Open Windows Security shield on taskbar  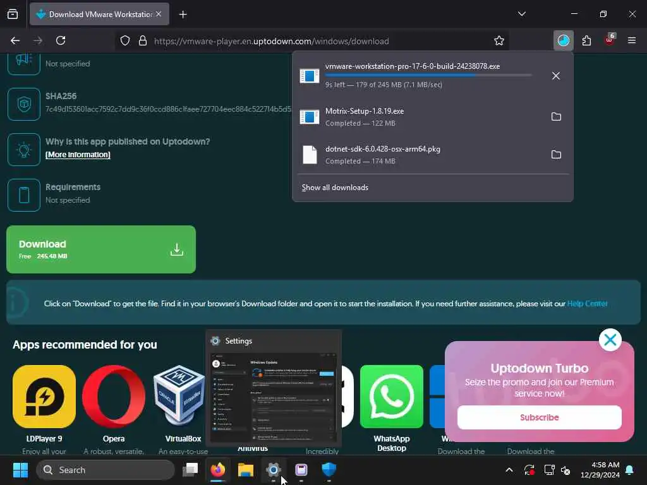click(329, 469)
